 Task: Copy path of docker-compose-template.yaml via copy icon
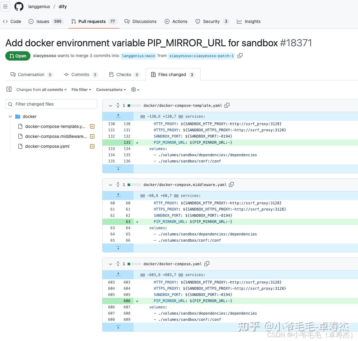(227, 105)
